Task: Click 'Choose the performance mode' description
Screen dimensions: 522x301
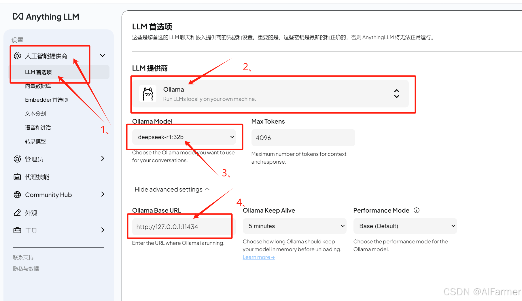Action: (400, 245)
